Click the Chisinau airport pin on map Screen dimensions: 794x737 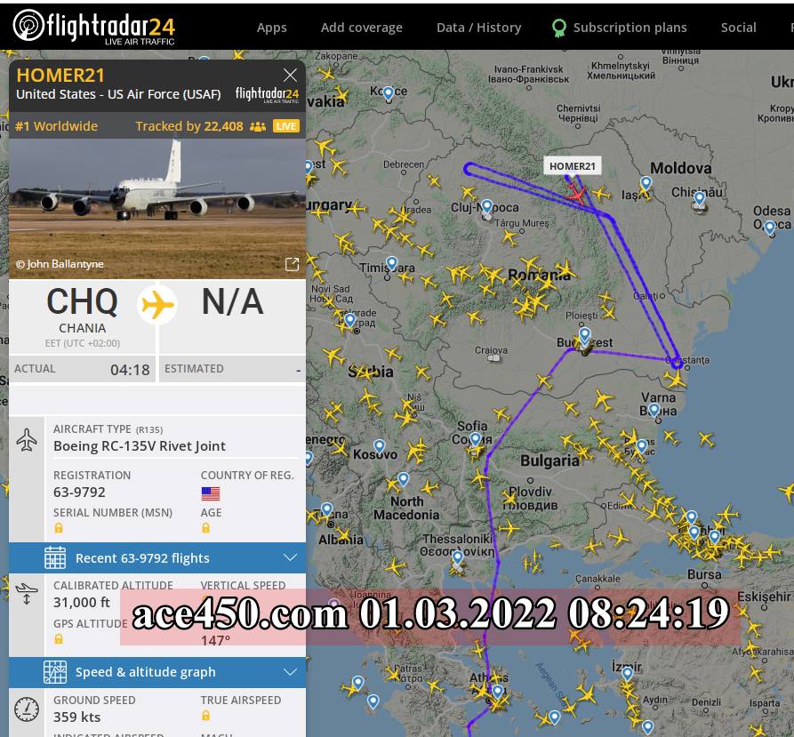pos(700,199)
